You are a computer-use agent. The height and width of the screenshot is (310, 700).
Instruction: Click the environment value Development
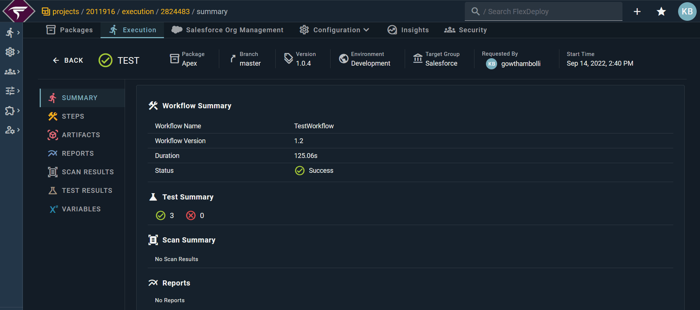pyautogui.click(x=371, y=63)
